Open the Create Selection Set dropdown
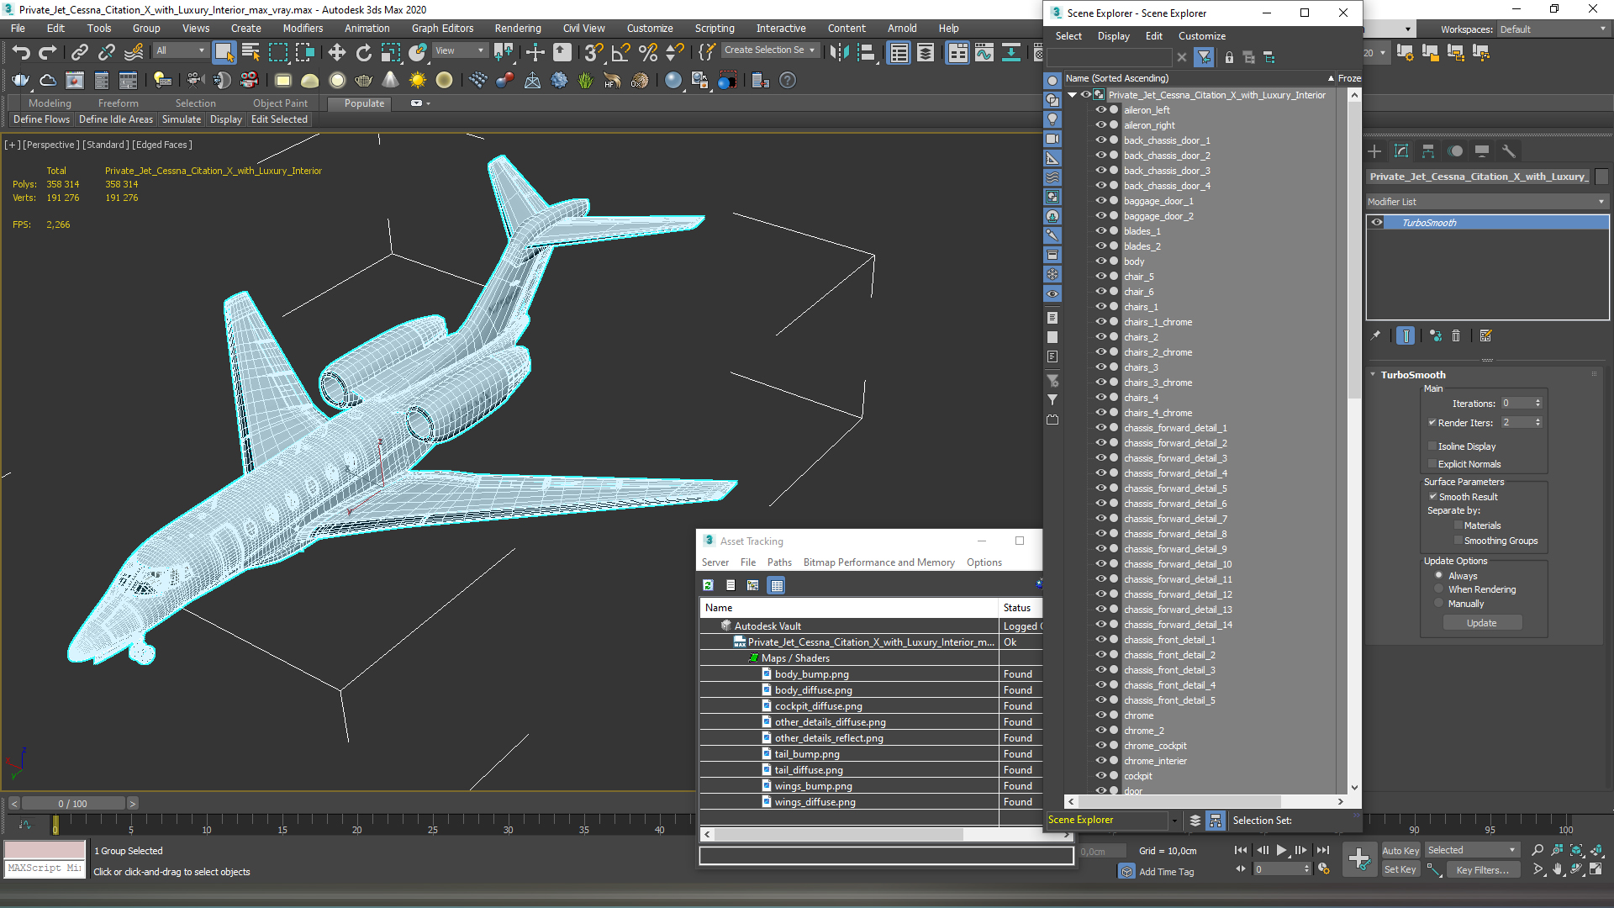The width and height of the screenshot is (1614, 908). [x=770, y=50]
